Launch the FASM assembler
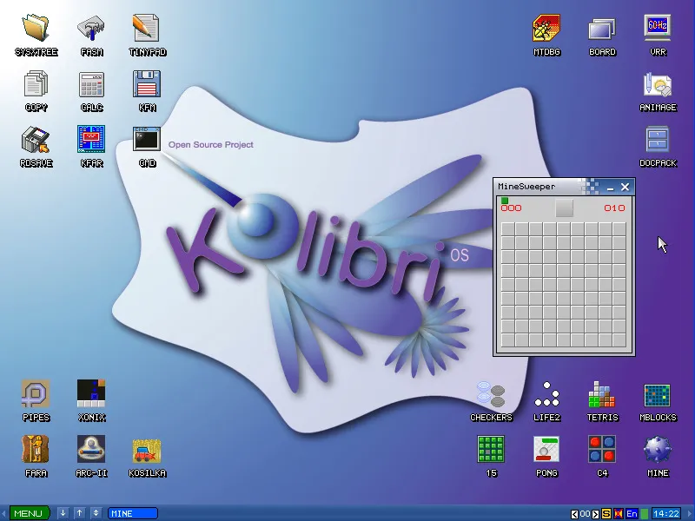 (x=91, y=26)
